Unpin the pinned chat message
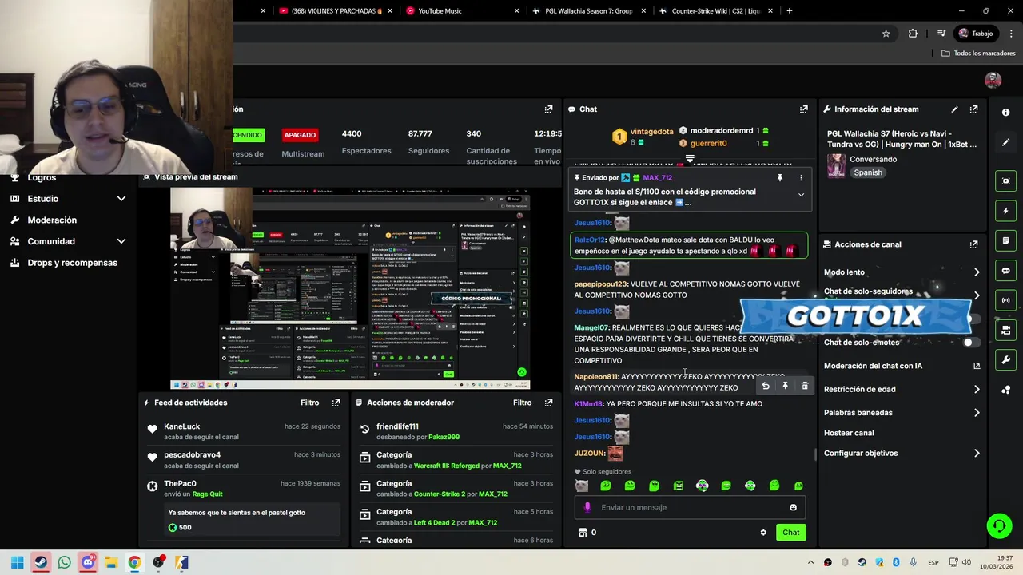Image resolution: width=1023 pixels, height=575 pixels. click(780, 178)
